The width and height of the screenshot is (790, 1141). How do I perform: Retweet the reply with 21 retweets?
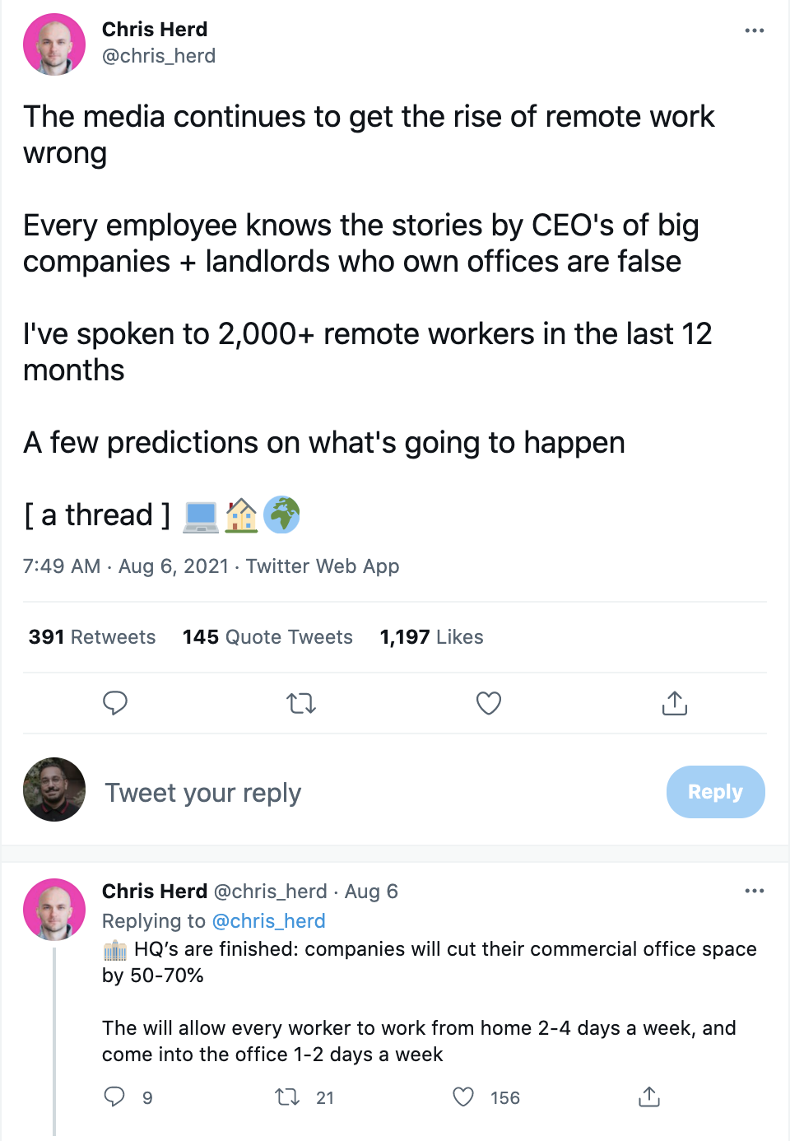click(288, 1097)
